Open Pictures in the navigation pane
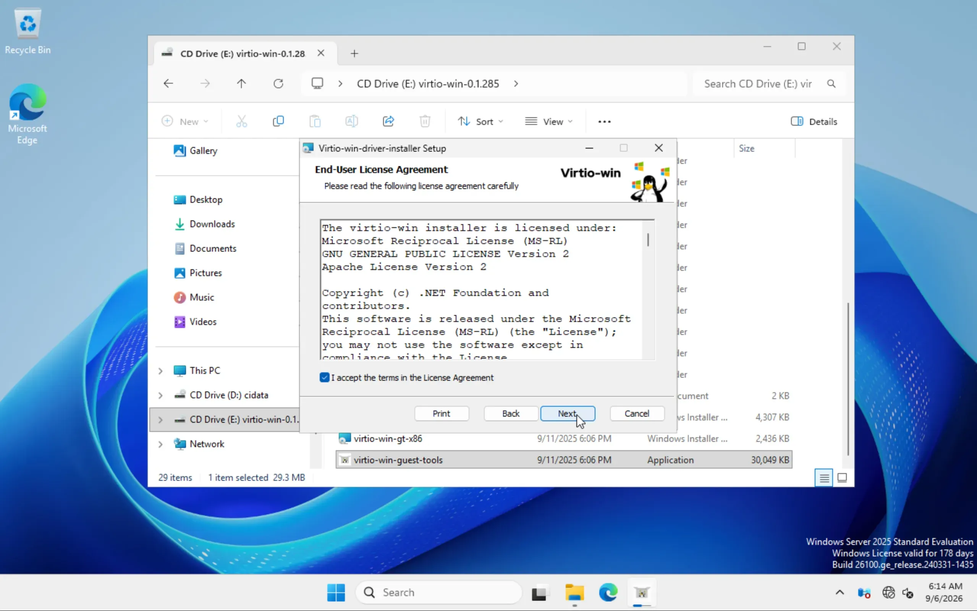This screenshot has height=611, width=977. click(x=198, y=273)
